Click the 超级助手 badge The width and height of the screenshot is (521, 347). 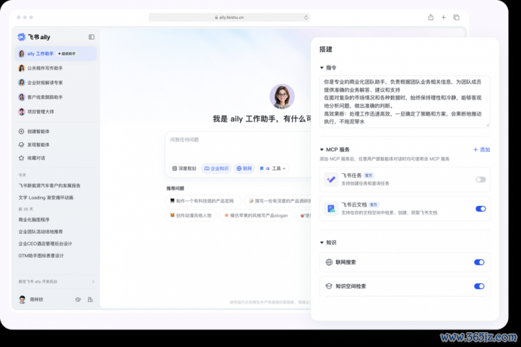point(67,53)
